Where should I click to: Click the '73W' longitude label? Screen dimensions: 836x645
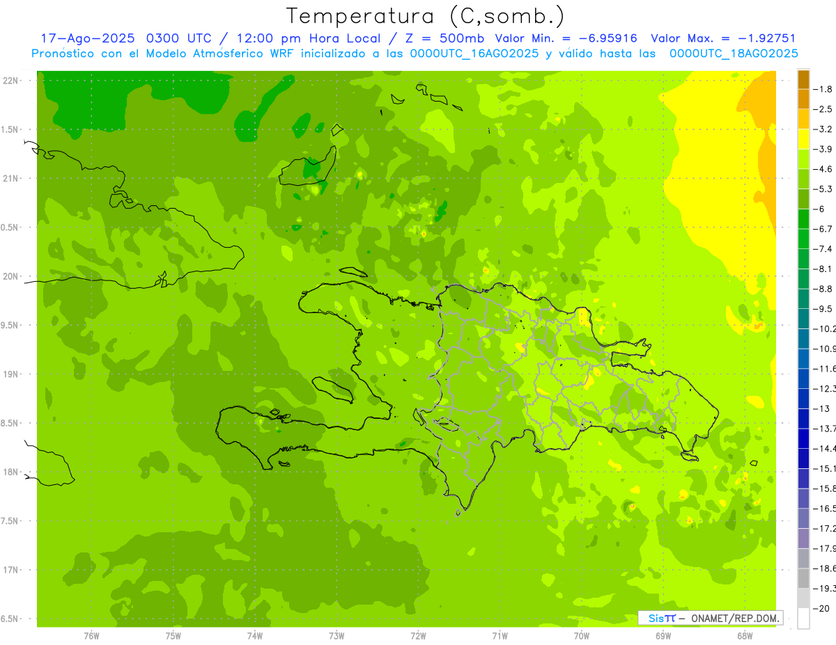click(x=336, y=636)
